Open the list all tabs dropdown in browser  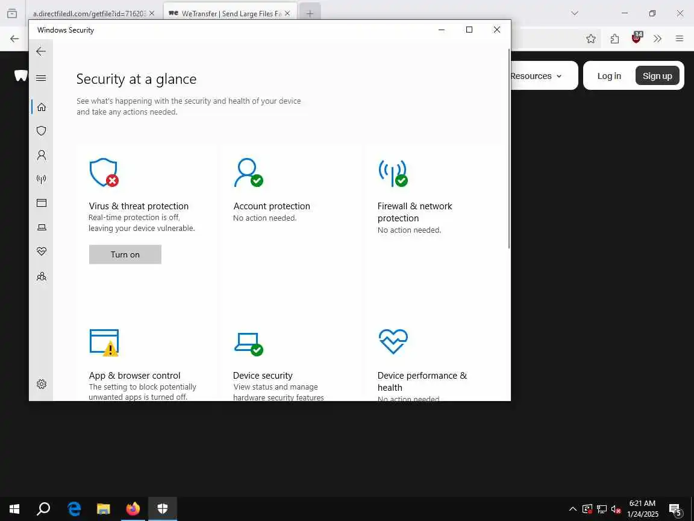[x=575, y=13]
